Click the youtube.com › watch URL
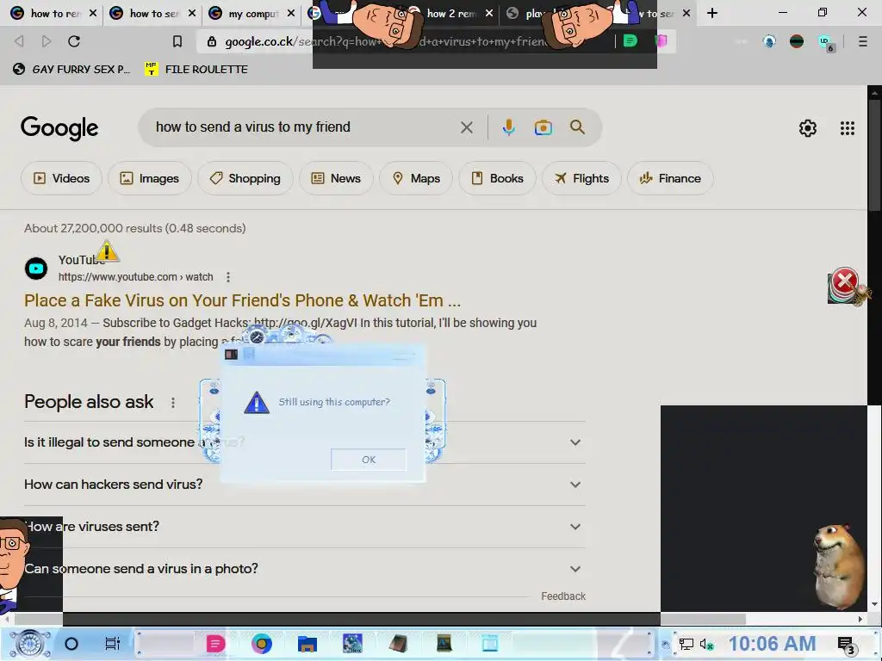 [135, 277]
